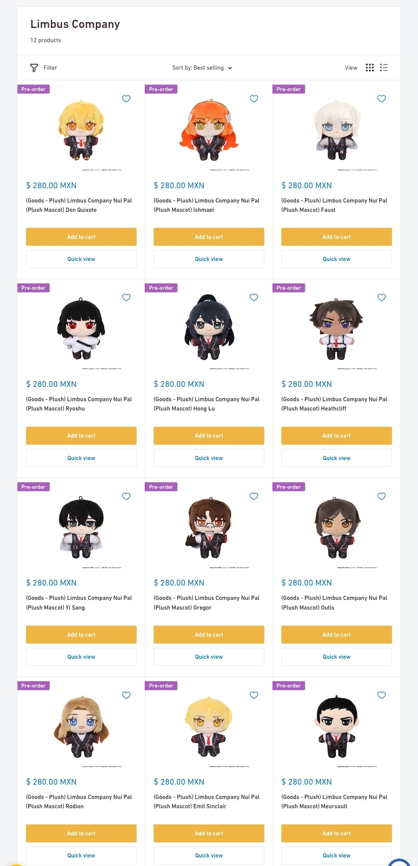The image size is (418, 866).
Task: Favorite the Ryoshu plush with heart icon
Action: click(126, 297)
